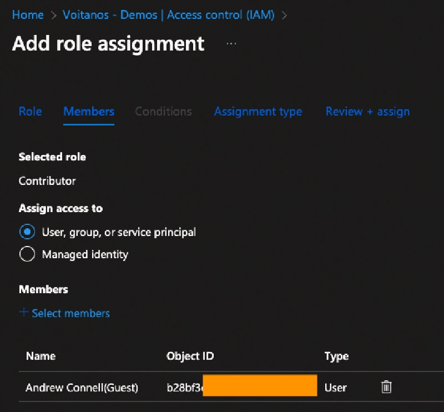Click the plus icon beside Select members
444x412 pixels.
tap(24, 313)
